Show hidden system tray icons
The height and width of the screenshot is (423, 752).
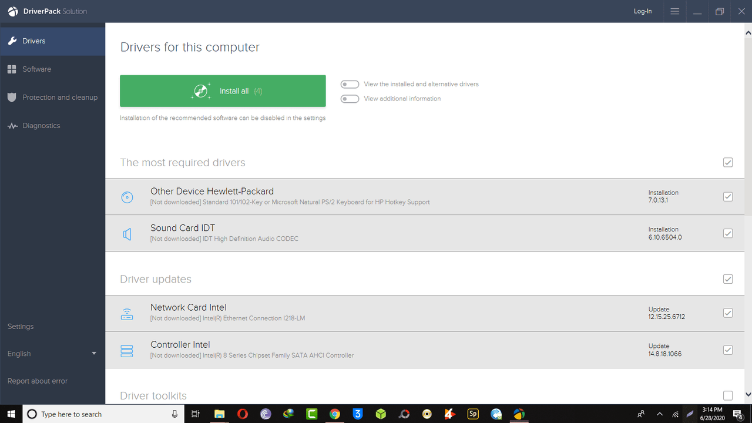[x=660, y=414]
